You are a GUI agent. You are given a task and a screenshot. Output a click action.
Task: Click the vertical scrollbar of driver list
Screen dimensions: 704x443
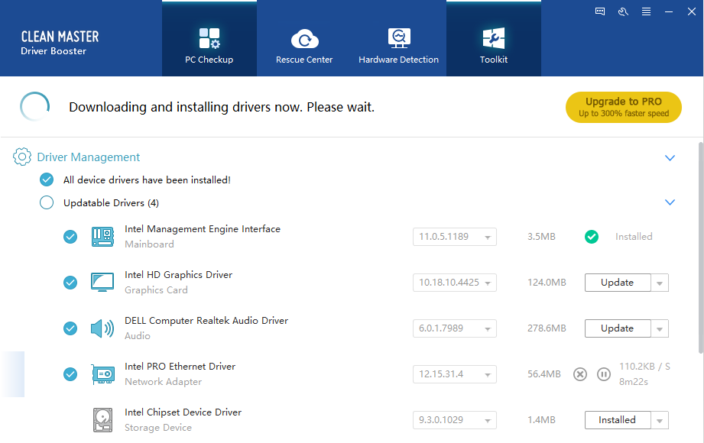[700, 247]
